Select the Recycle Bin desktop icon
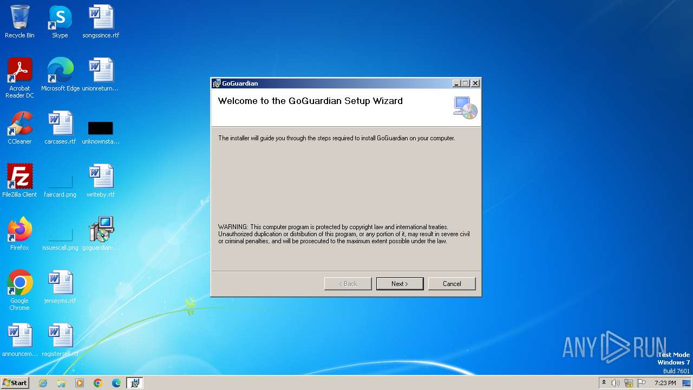The width and height of the screenshot is (693, 390). 19,22
